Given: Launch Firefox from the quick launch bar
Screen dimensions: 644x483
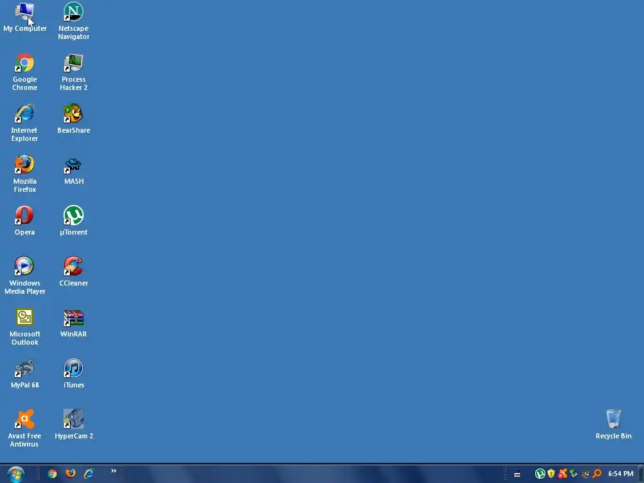Looking at the screenshot, I should tap(70, 474).
